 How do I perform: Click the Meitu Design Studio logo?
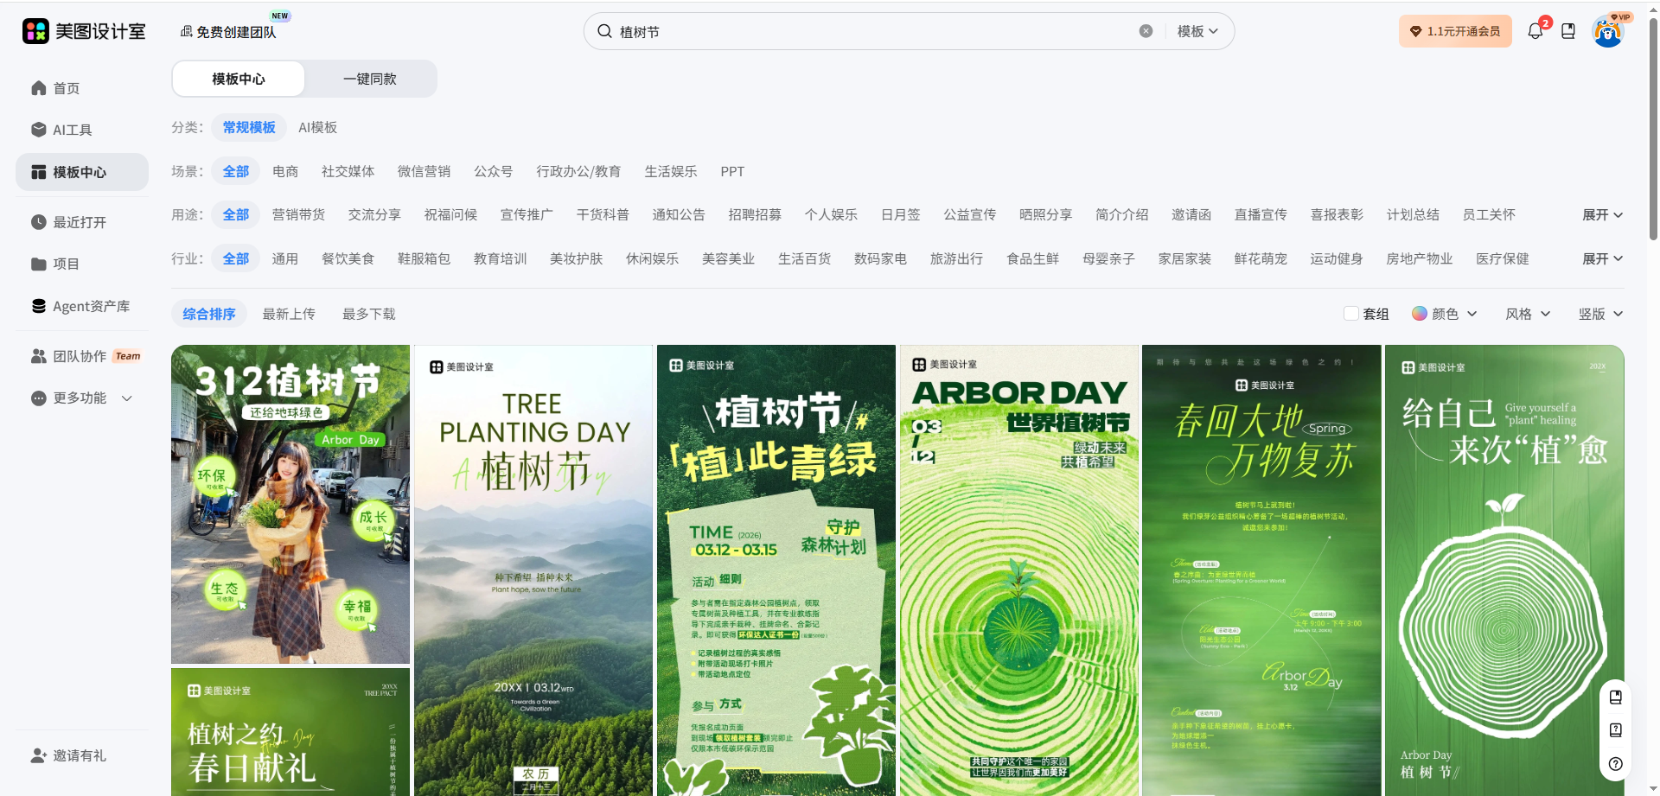click(84, 31)
